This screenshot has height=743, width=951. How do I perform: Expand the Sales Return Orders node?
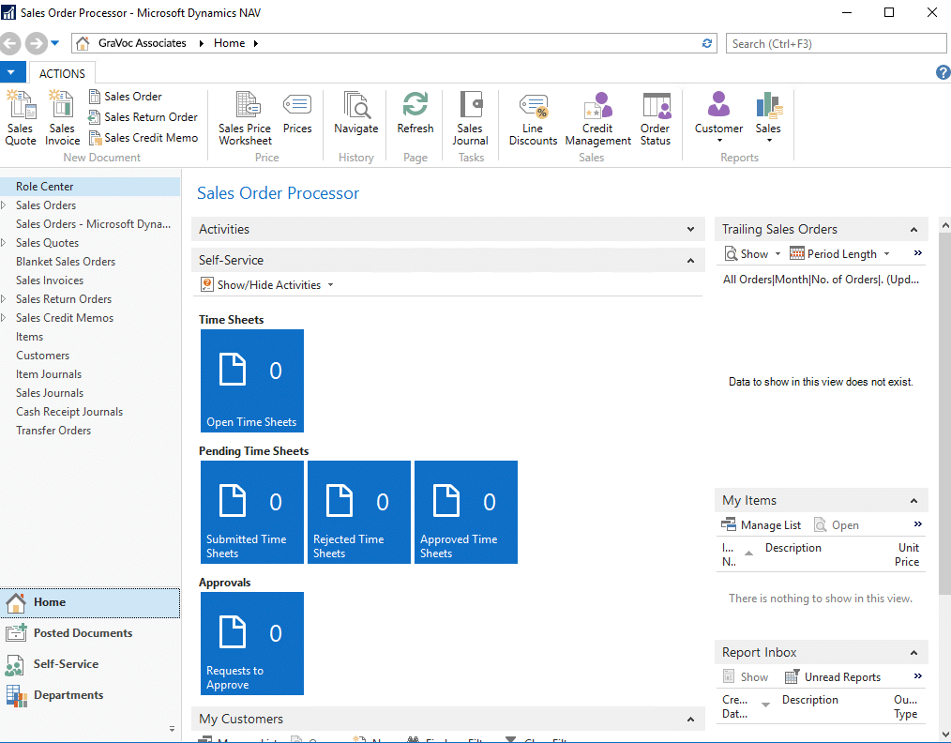[4, 299]
